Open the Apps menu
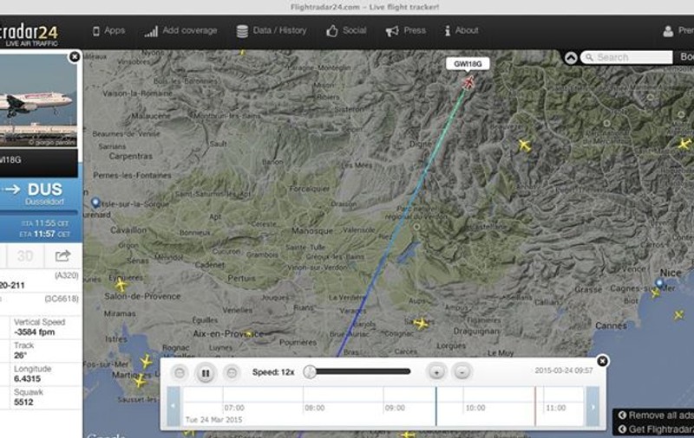Screen dimensions: 694x438 [108, 30]
